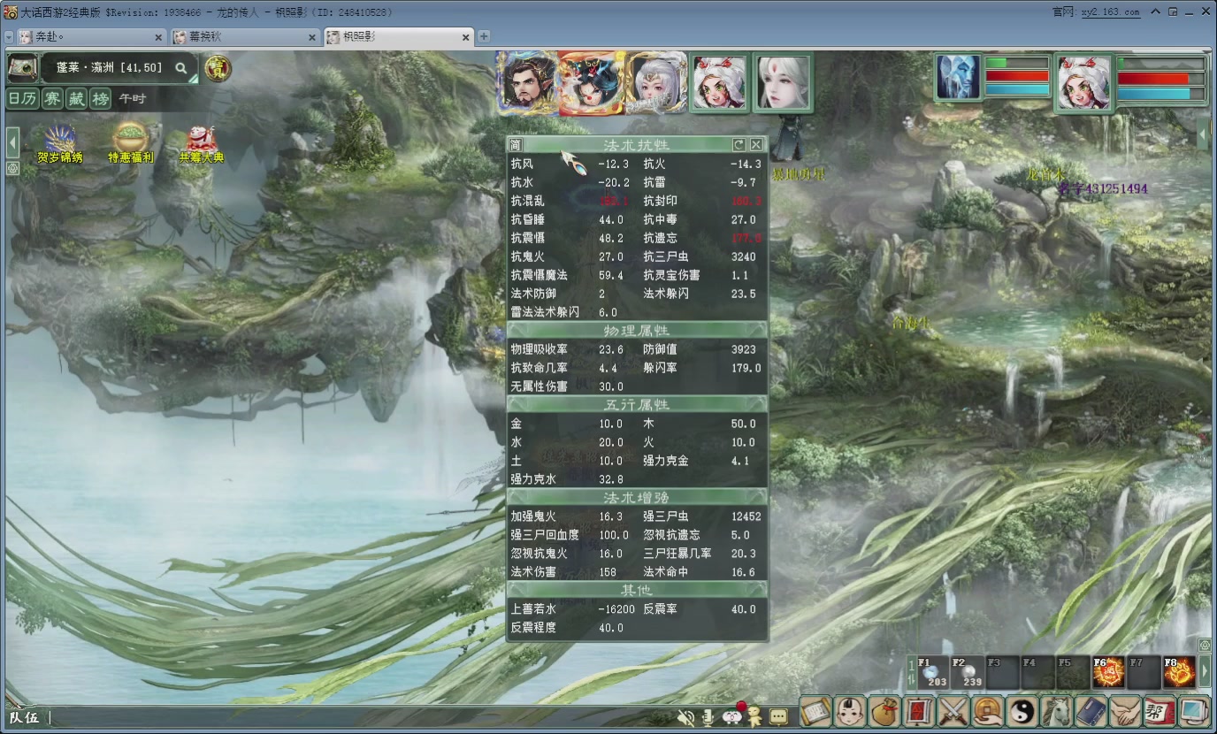The height and width of the screenshot is (734, 1217).
Task: Click the blue-faced pet portrait
Action: coord(959,78)
